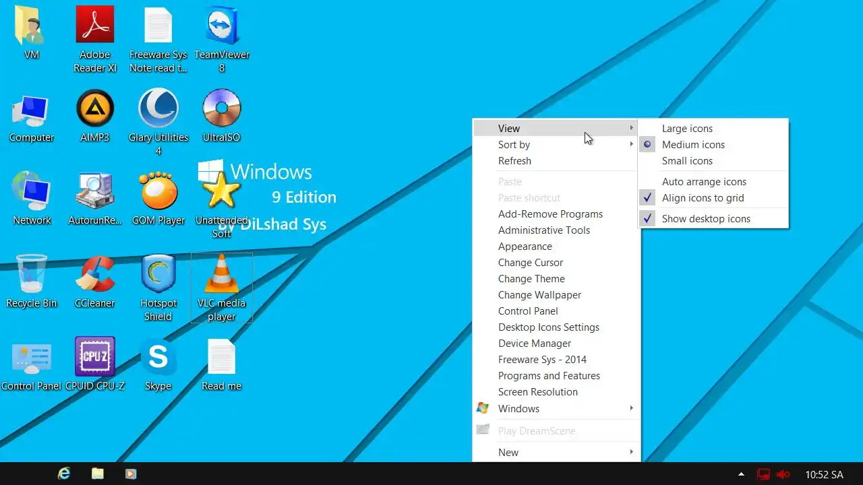863x485 pixels.
Task: Open File Explorer from the taskbar
Action: (98, 474)
